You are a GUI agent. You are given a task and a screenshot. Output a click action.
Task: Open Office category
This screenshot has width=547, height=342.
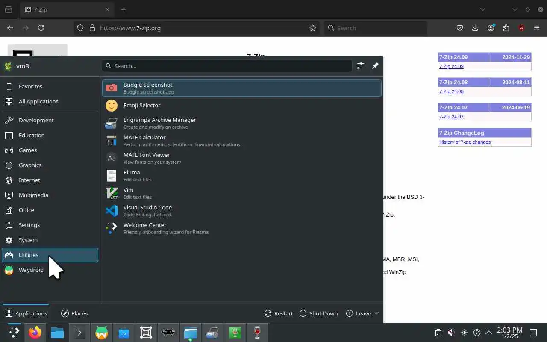50,210
